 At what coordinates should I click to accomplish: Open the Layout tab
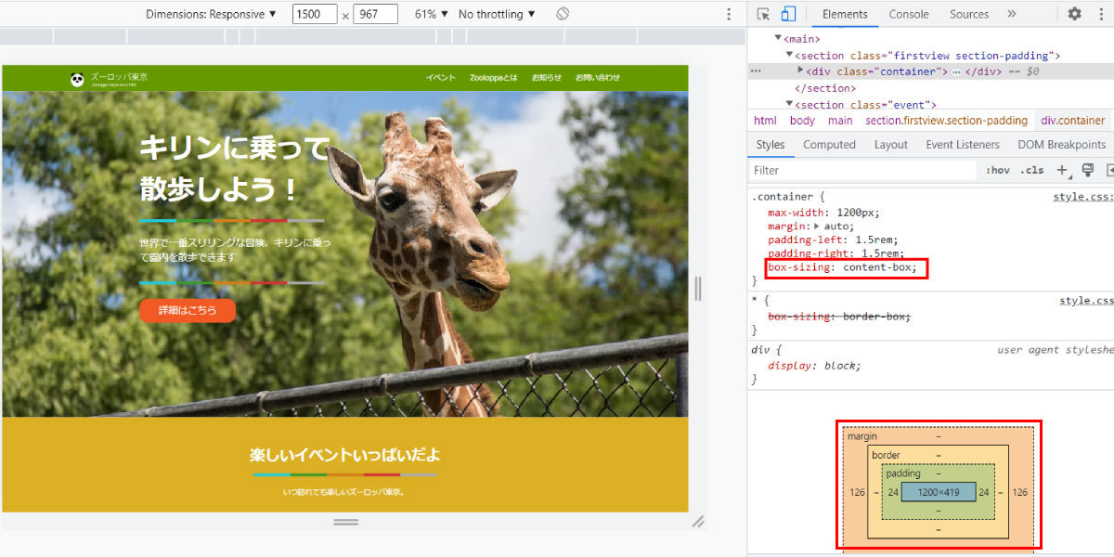tap(891, 145)
